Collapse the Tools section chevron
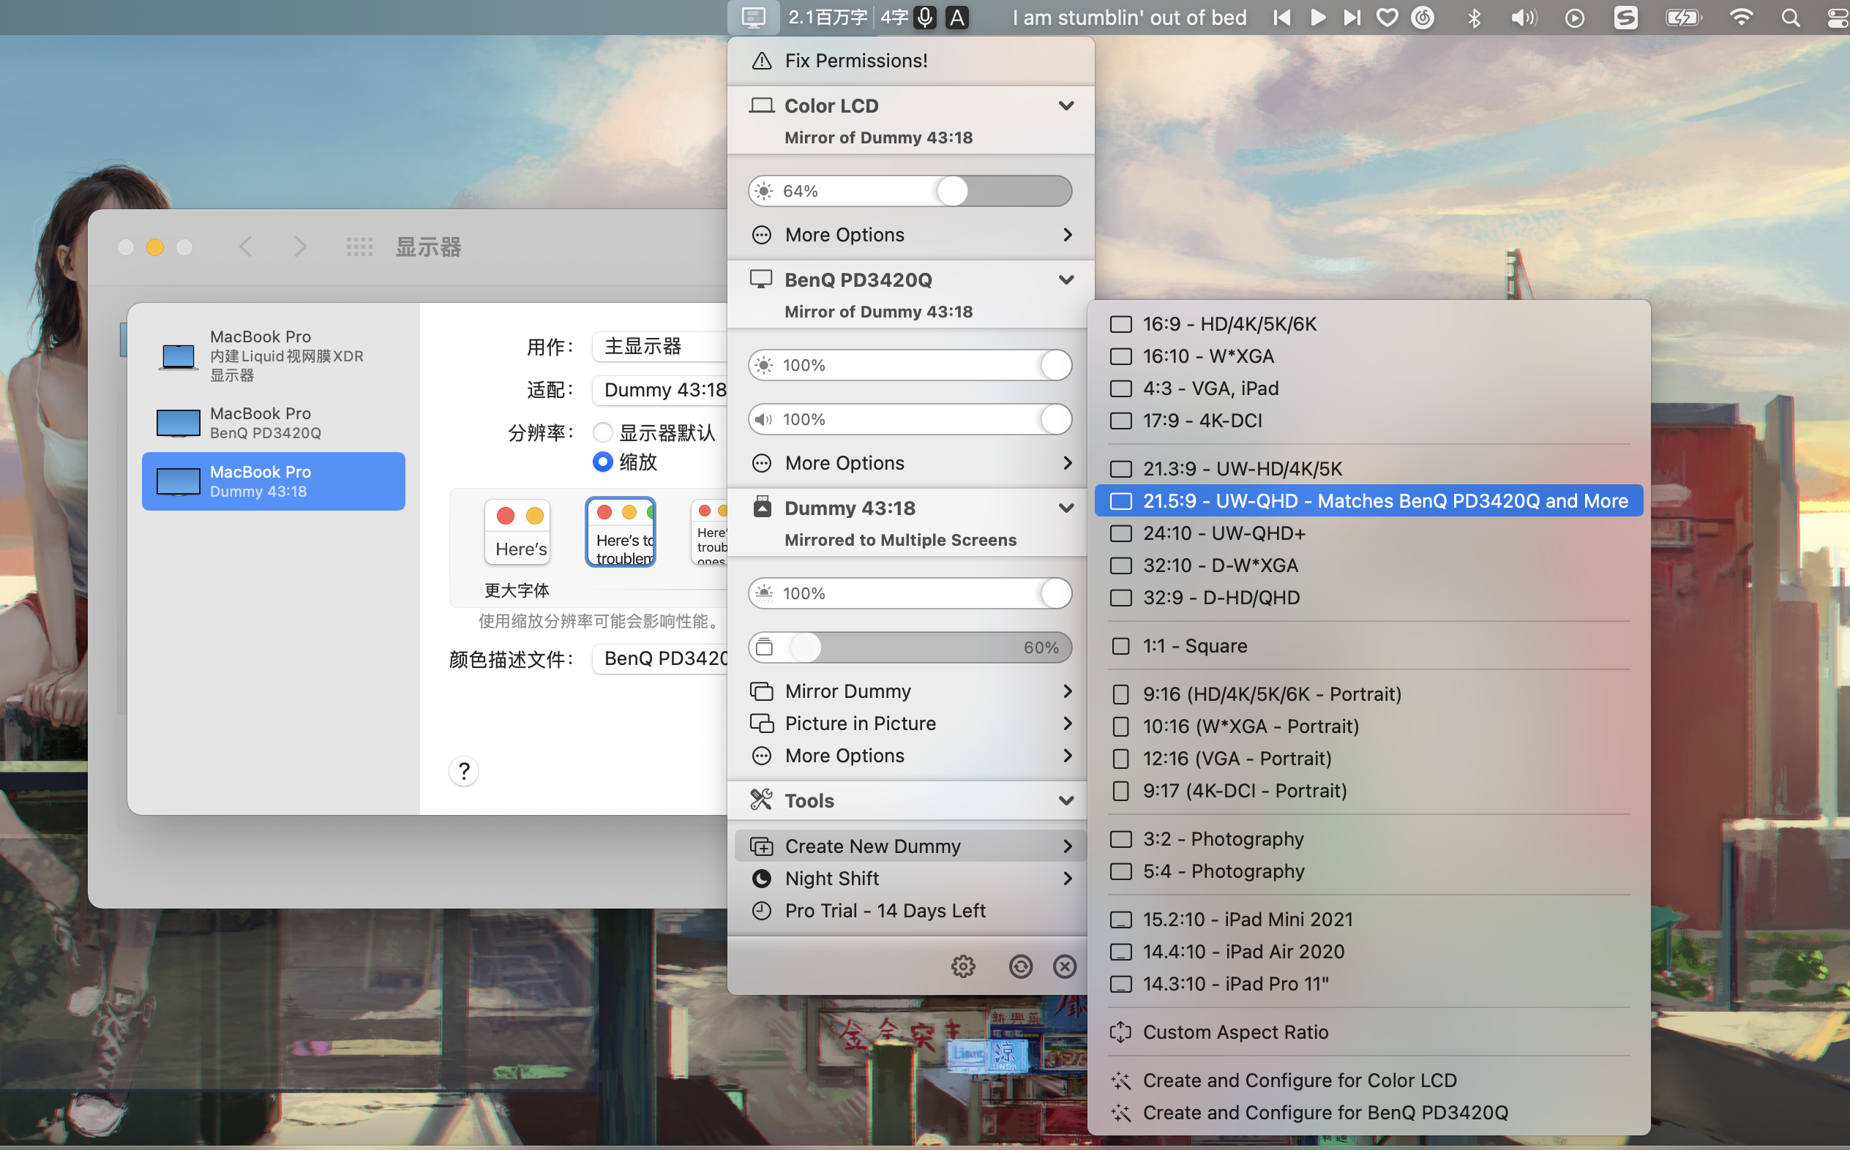This screenshot has width=1850, height=1150. pyautogui.click(x=1066, y=801)
